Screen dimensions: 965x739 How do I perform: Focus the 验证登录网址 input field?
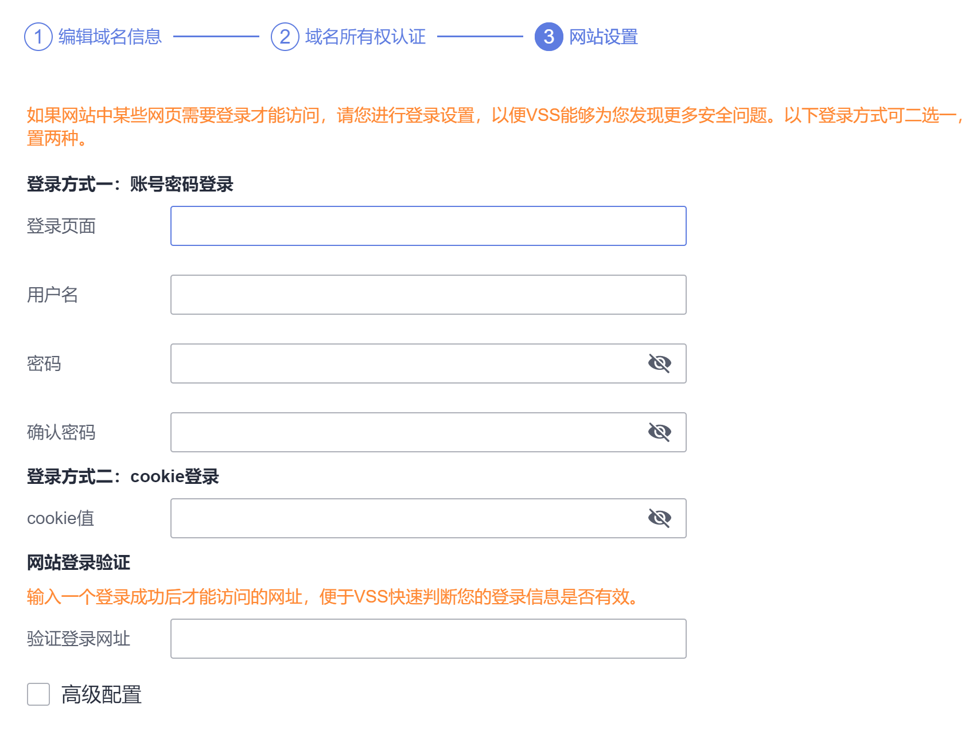point(428,639)
